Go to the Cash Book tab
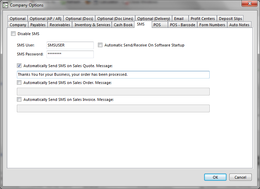260x189 pixels. [123, 25]
